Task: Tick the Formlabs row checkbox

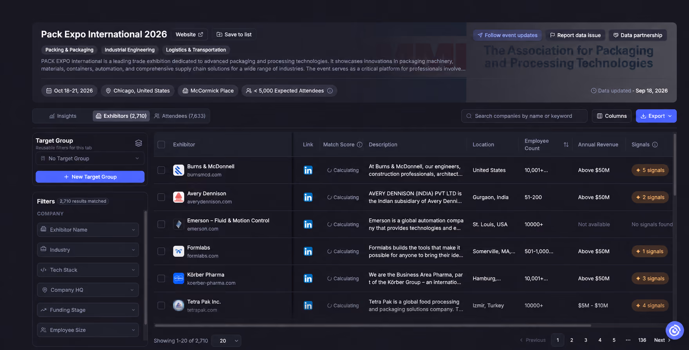Action: point(161,251)
